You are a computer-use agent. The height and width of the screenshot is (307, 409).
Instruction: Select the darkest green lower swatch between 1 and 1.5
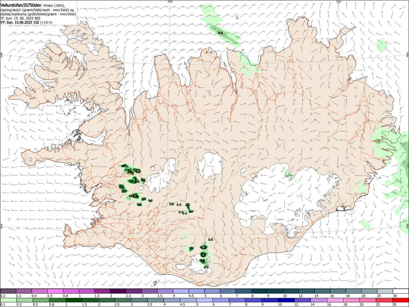[73, 300]
